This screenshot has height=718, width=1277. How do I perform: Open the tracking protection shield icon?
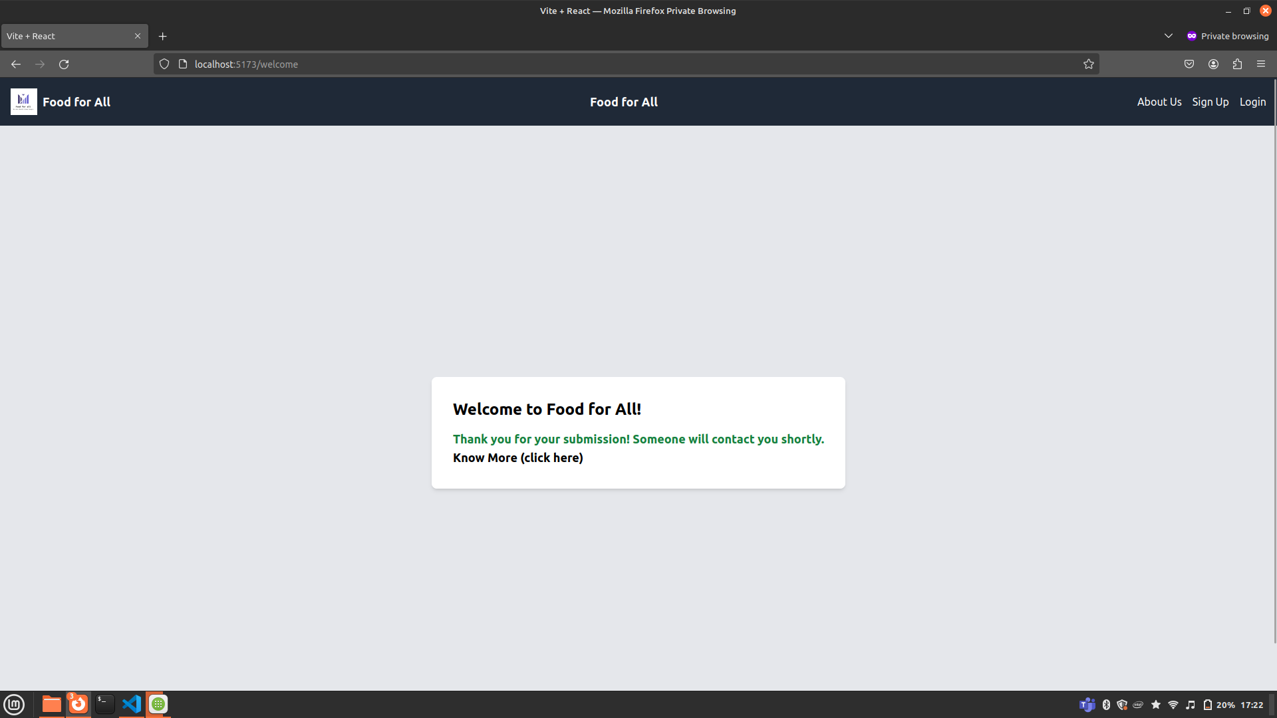point(164,64)
